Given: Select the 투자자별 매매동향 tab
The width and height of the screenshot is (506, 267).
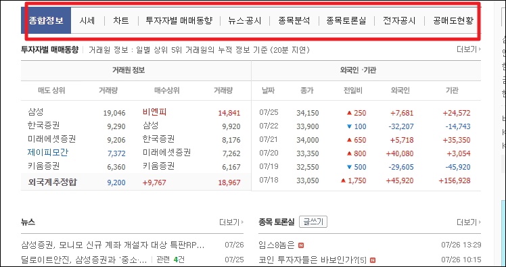Looking at the screenshot, I should (x=179, y=21).
